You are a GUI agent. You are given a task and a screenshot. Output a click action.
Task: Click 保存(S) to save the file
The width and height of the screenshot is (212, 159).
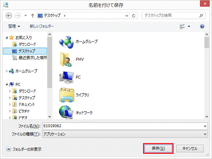tap(158, 148)
